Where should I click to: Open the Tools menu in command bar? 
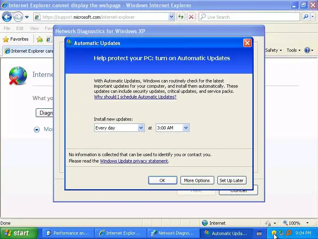pos(293,50)
